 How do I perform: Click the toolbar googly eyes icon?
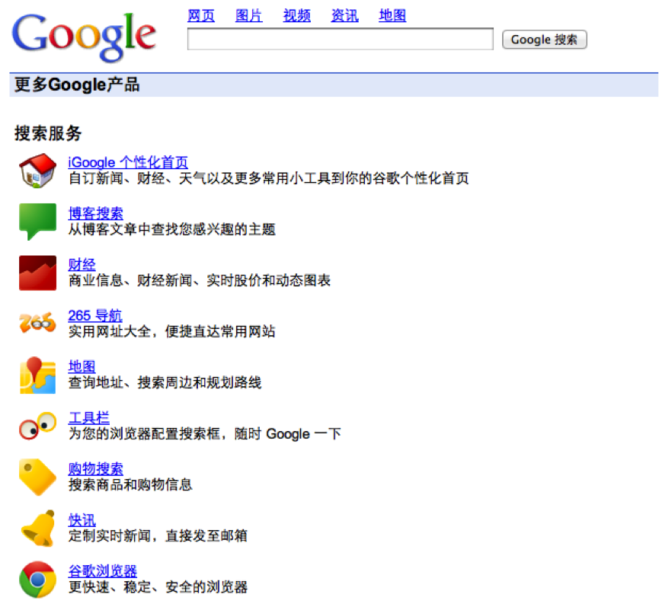point(38,426)
